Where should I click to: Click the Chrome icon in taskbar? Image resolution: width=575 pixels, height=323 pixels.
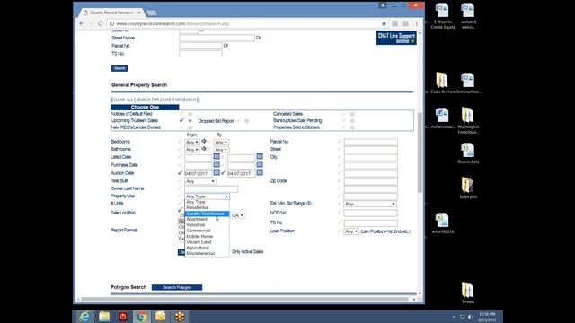point(142,317)
